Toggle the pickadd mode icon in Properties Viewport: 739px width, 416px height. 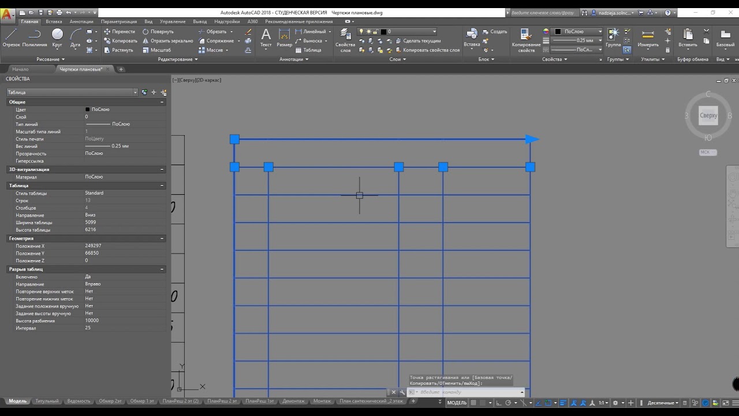(x=144, y=92)
